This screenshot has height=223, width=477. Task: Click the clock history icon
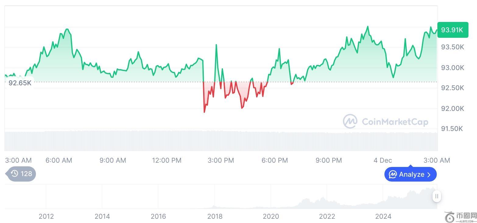pyautogui.click(x=15, y=174)
